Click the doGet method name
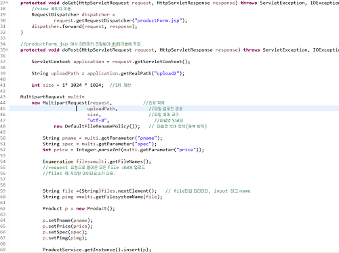 69,3
